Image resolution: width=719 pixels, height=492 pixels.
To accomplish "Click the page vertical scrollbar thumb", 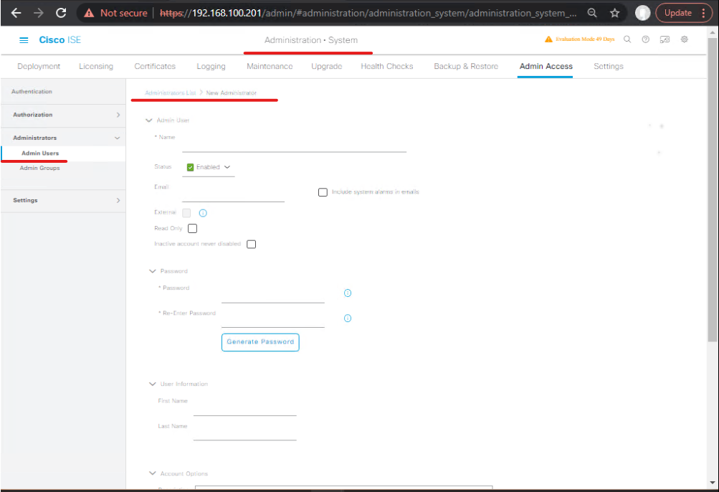I will click(712, 189).
